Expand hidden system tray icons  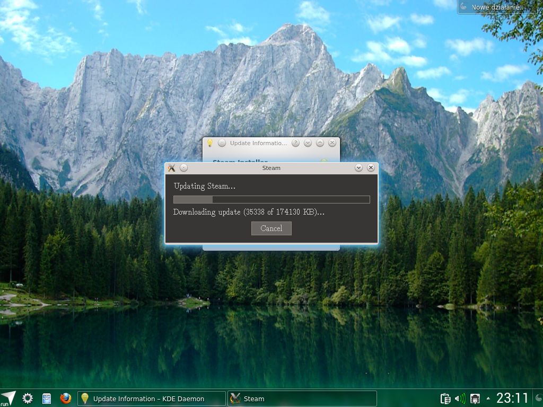point(488,399)
